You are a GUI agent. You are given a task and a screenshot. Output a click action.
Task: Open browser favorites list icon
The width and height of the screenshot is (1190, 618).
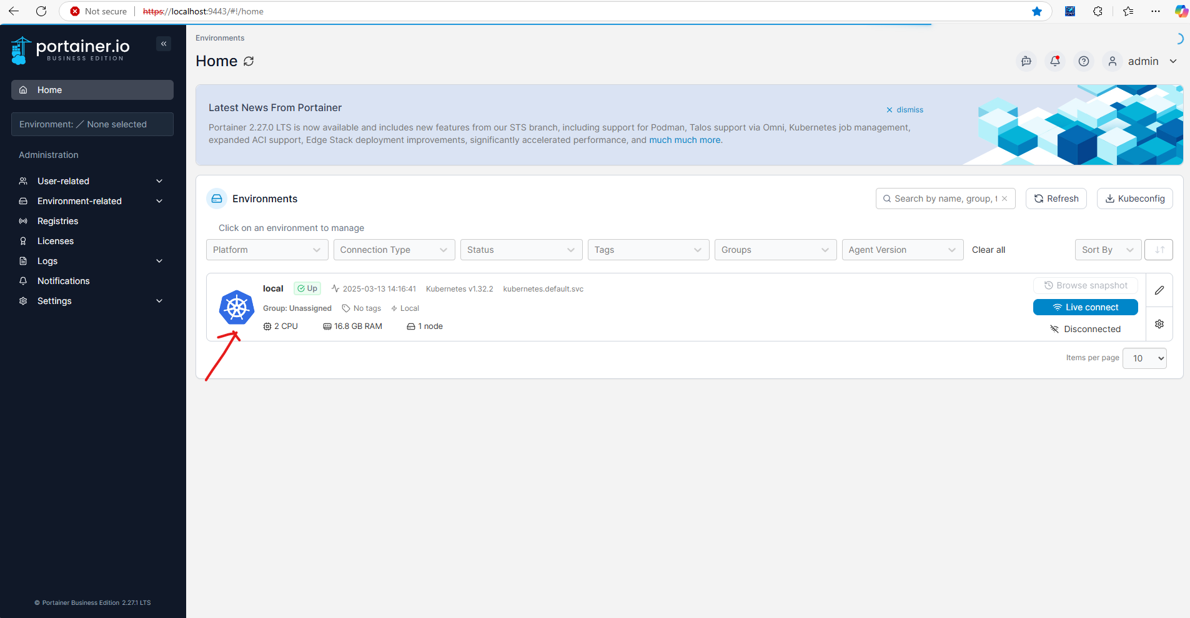click(1128, 11)
